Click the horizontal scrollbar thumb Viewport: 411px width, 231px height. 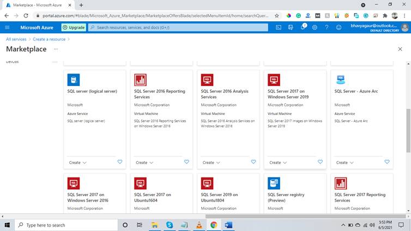pyautogui.click(x=306, y=216)
